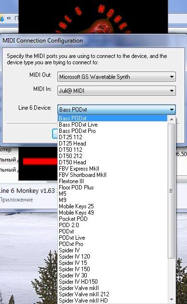Choose DT50 212 device
Image resolution: width=187 pixels, height=304 pixels.
point(113,156)
